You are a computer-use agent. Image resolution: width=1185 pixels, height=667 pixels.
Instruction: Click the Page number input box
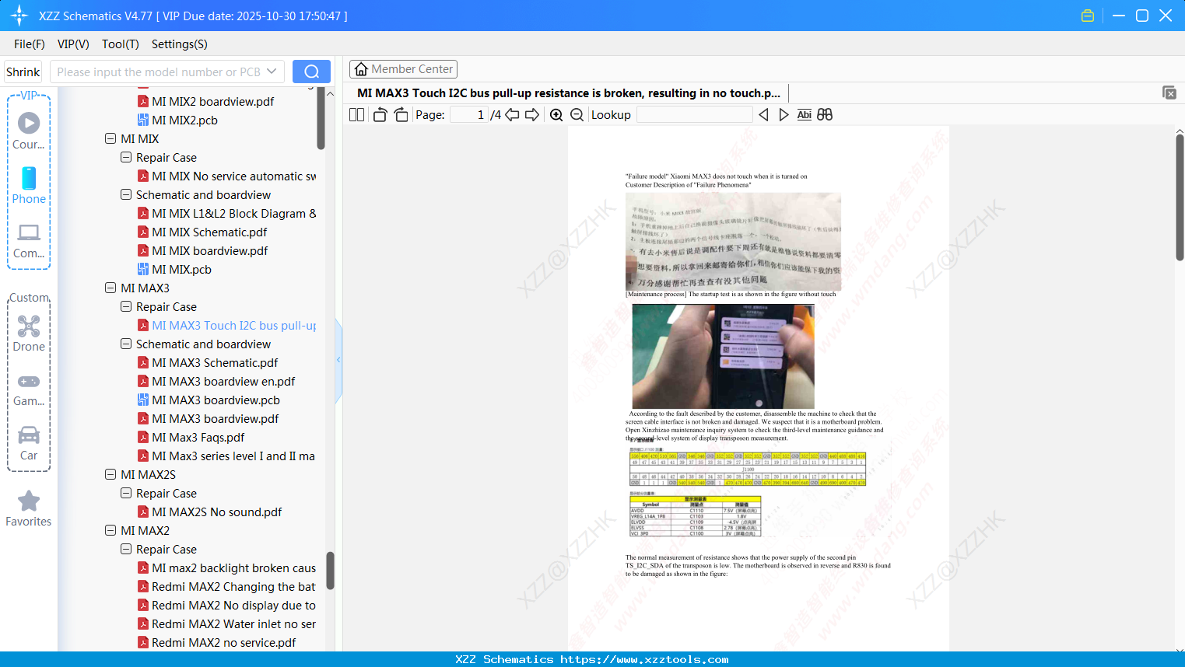(469, 115)
